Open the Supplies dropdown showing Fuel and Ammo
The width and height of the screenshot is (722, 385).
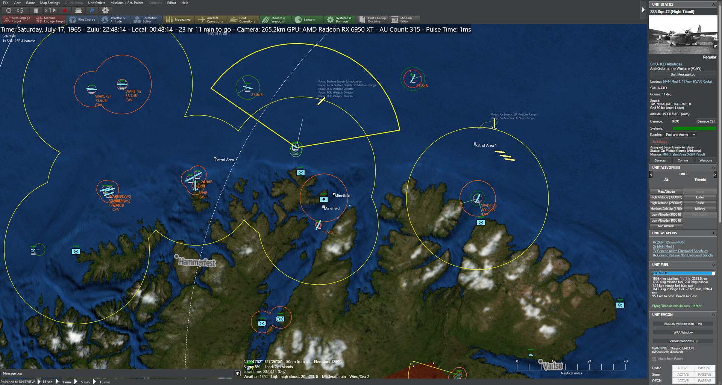click(x=680, y=134)
